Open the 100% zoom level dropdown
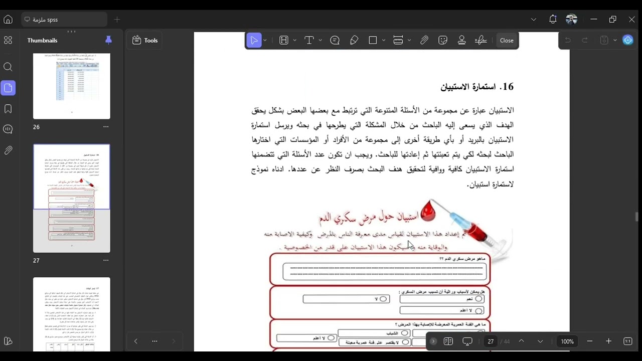The width and height of the screenshot is (642, 361). pyautogui.click(x=567, y=341)
